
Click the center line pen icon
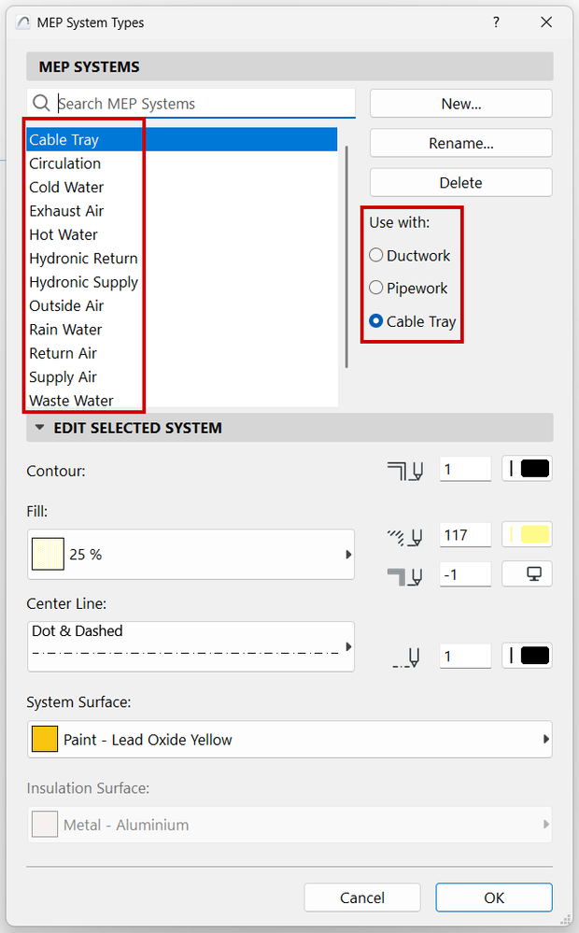(405, 657)
